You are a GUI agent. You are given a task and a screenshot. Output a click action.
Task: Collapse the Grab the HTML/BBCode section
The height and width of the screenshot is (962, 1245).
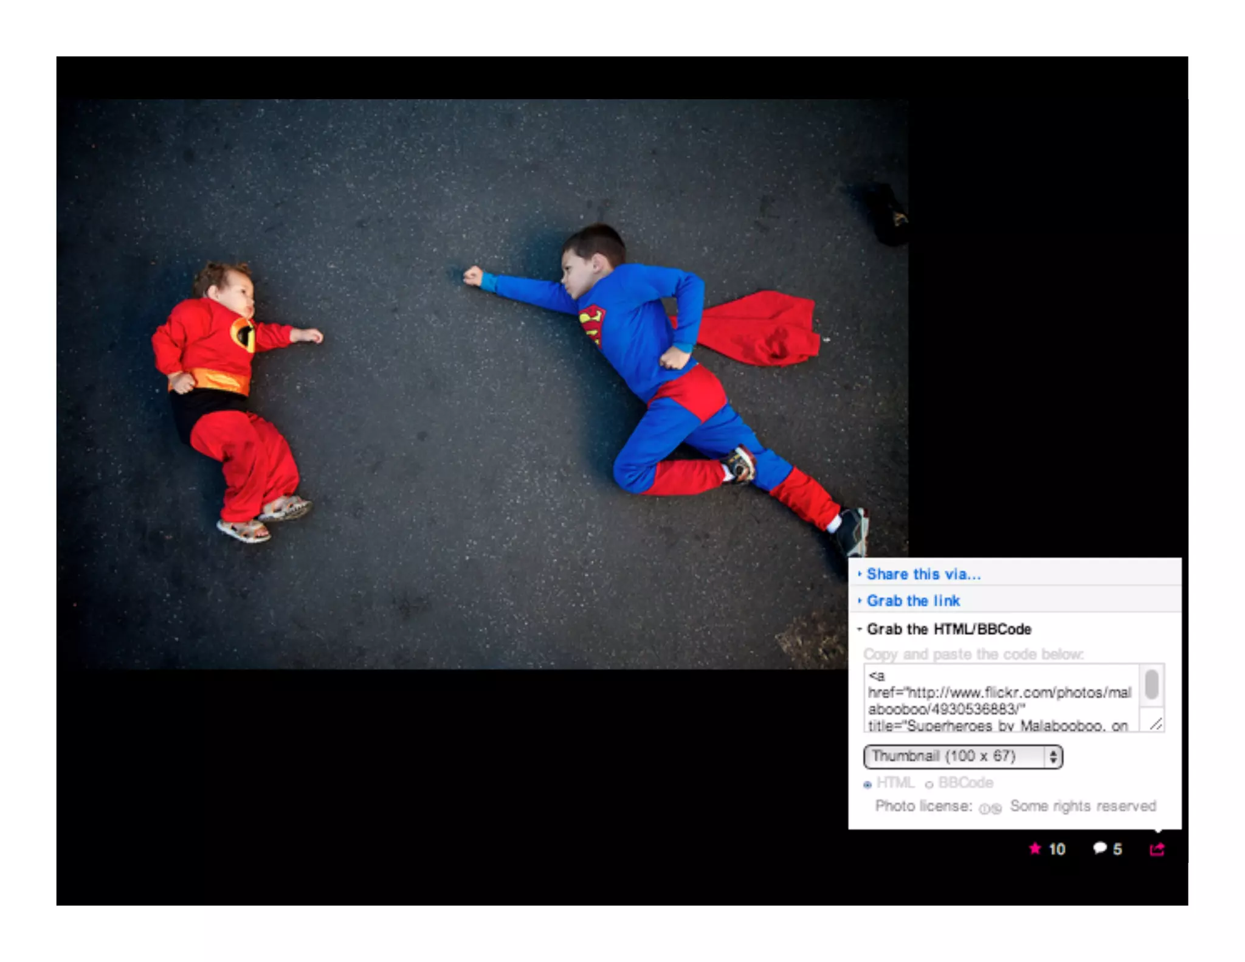pyautogui.click(x=948, y=629)
